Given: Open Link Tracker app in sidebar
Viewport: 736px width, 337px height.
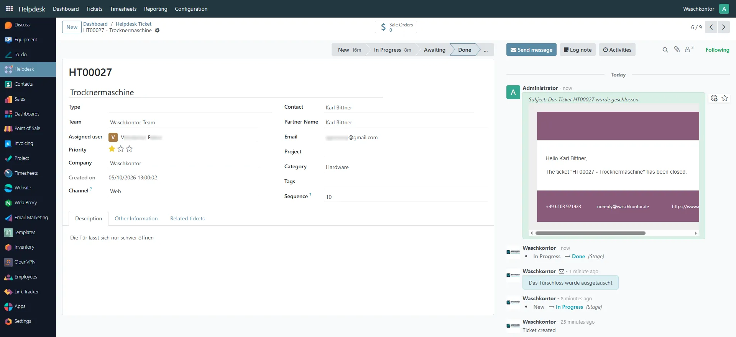Looking at the screenshot, I should (28, 292).
